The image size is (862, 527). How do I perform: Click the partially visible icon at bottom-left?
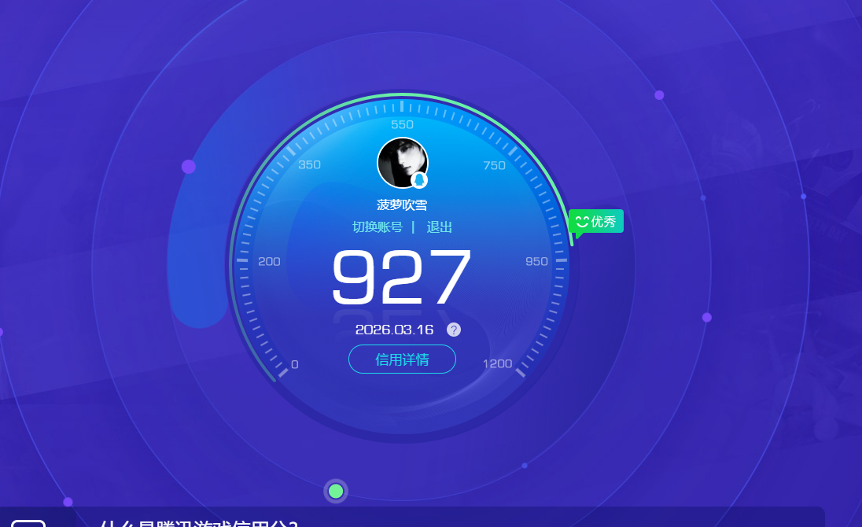[x=28, y=523]
